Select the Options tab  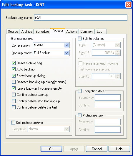click(x=58, y=31)
